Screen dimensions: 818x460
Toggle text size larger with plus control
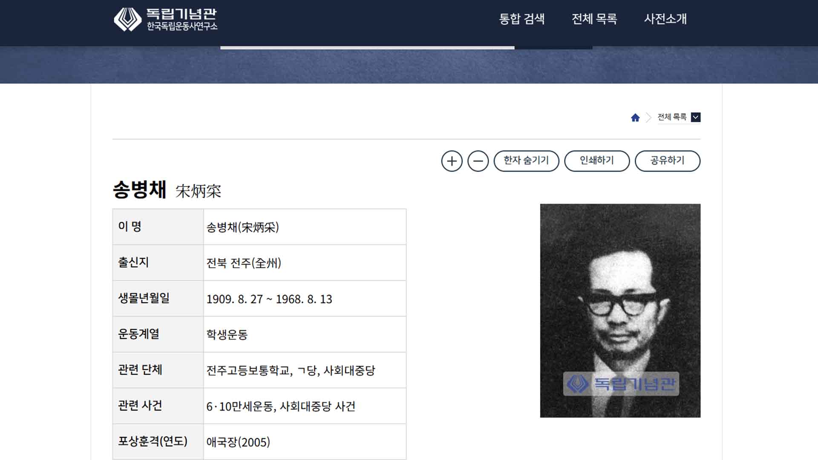[452, 161]
